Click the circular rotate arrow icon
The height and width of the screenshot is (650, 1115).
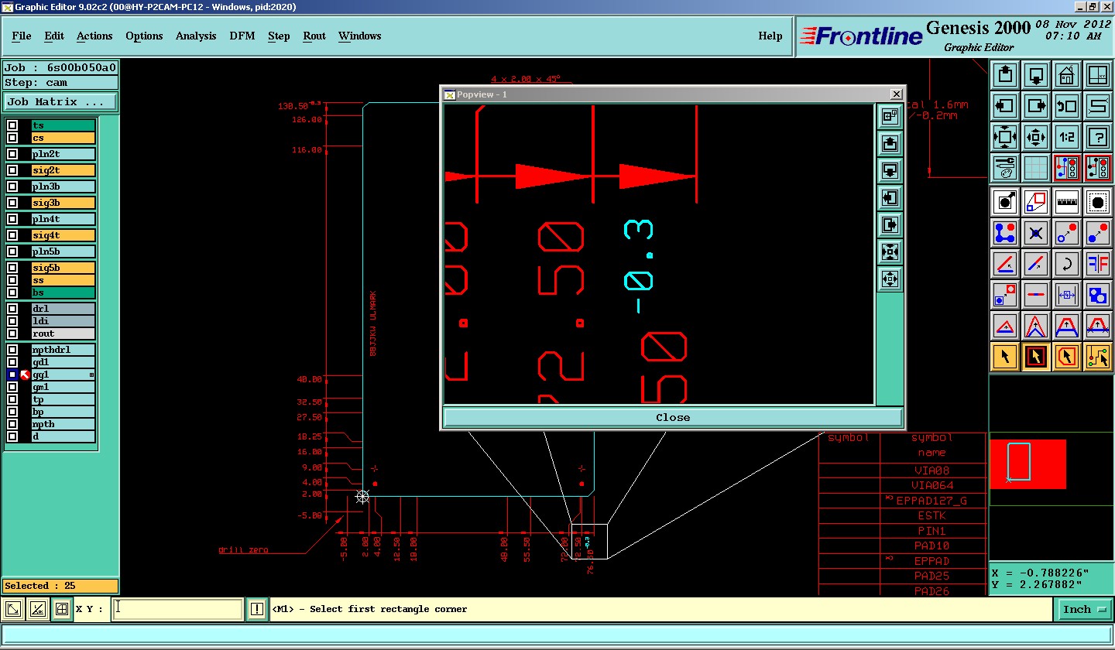pyautogui.click(x=1067, y=264)
